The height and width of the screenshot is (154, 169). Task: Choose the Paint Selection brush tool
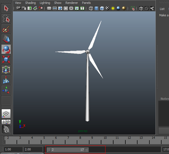(x=6, y=29)
